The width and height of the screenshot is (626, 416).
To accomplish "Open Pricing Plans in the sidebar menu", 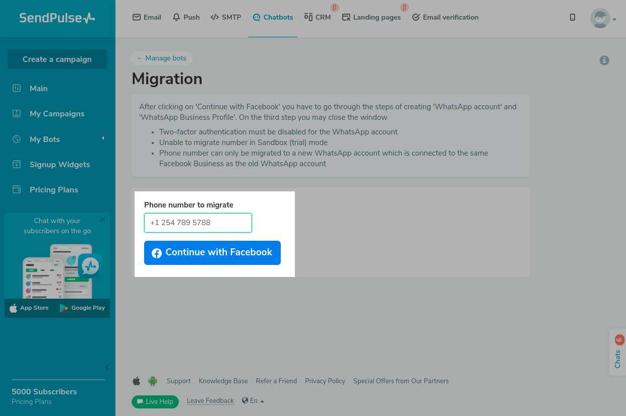I will pos(53,189).
